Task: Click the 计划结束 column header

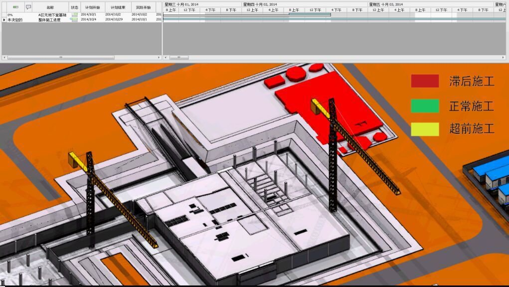Action: click(x=118, y=7)
